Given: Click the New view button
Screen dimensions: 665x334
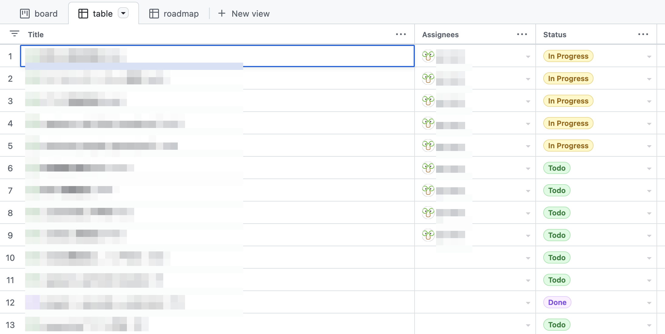Looking at the screenshot, I should [x=250, y=14].
